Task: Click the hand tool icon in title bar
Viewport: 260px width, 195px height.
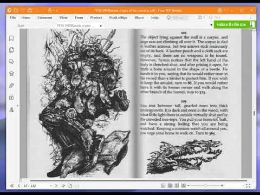Action: 50,10
